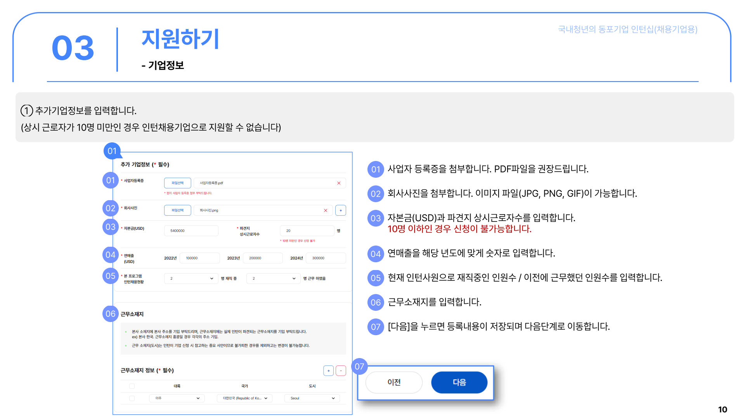Expand the 명 근무 하였음 count dropdown
The height and width of the screenshot is (419, 745).
tap(273, 279)
